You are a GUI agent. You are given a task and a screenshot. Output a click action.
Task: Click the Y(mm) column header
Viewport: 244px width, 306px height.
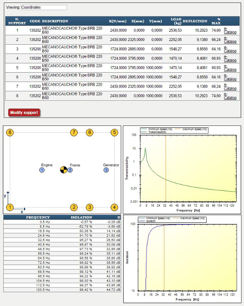pos(155,21)
